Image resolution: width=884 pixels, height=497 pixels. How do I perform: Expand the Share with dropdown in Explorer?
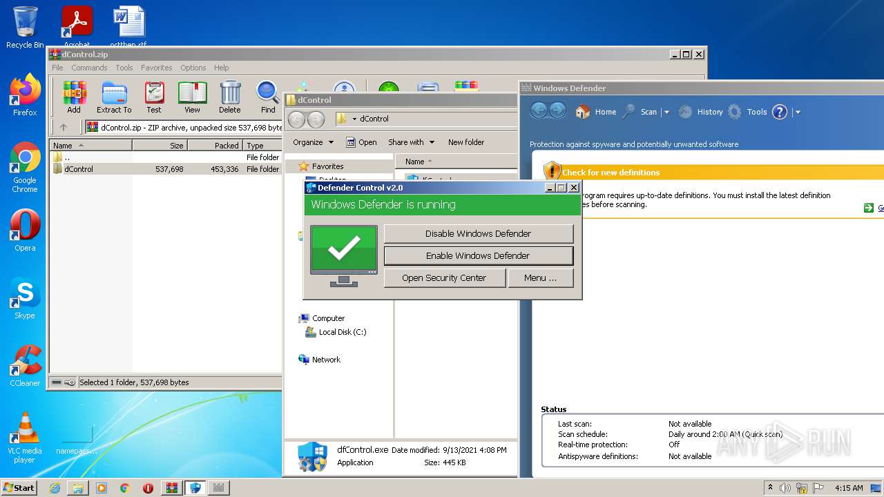coord(412,142)
